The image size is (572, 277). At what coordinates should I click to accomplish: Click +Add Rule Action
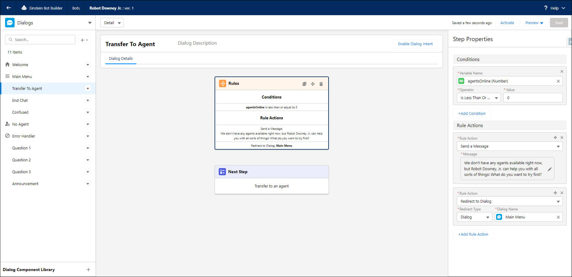point(473,234)
